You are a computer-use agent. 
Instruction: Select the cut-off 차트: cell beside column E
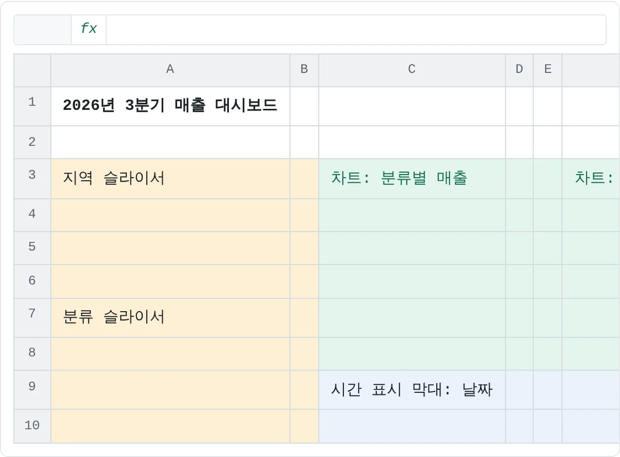tap(591, 179)
